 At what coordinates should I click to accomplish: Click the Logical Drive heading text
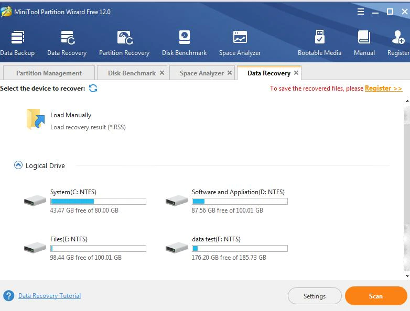click(x=45, y=165)
